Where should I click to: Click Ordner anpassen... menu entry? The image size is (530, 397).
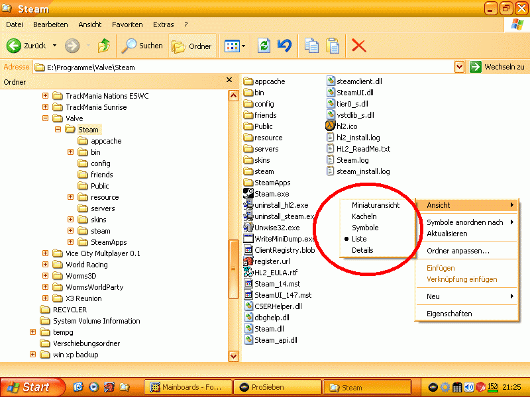pos(458,251)
